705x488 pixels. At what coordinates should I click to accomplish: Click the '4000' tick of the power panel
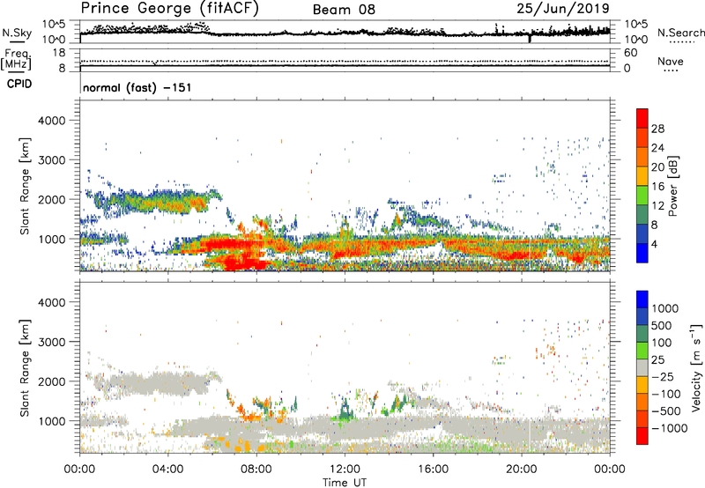pos(52,121)
